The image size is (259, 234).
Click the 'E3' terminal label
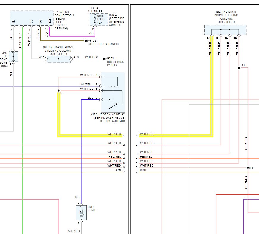click(x=236, y=38)
